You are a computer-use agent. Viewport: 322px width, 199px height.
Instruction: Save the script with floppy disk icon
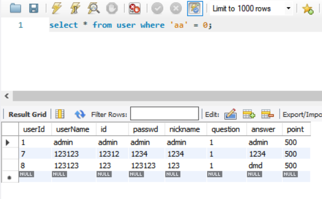[34, 8]
